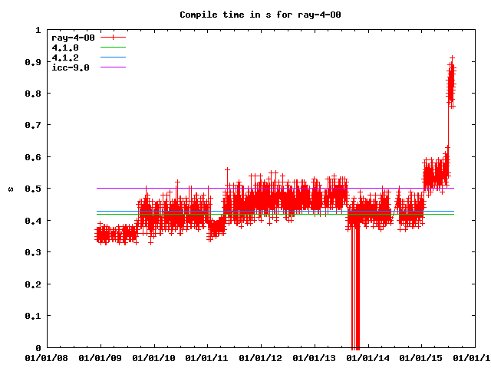Select the 01/01/09 x-axis tick label

(x=101, y=357)
